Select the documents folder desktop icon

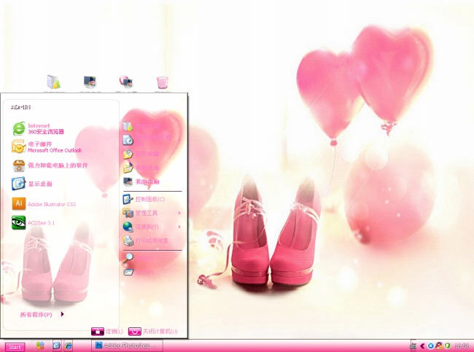(53, 82)
